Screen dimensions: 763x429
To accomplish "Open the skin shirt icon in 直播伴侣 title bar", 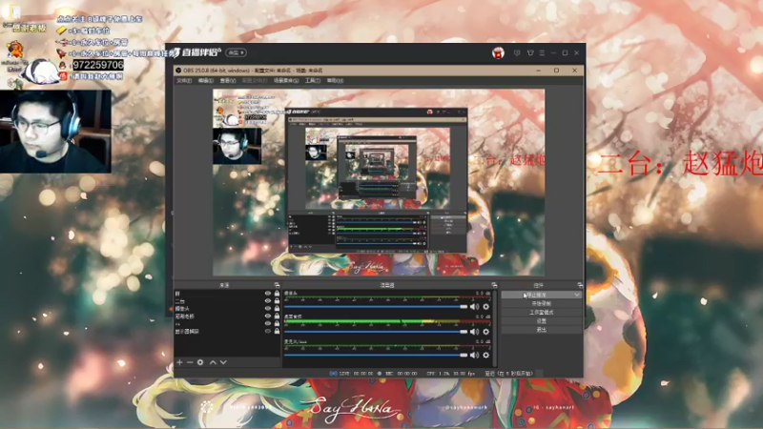I will pyautogui.click(x=530, y=52).
